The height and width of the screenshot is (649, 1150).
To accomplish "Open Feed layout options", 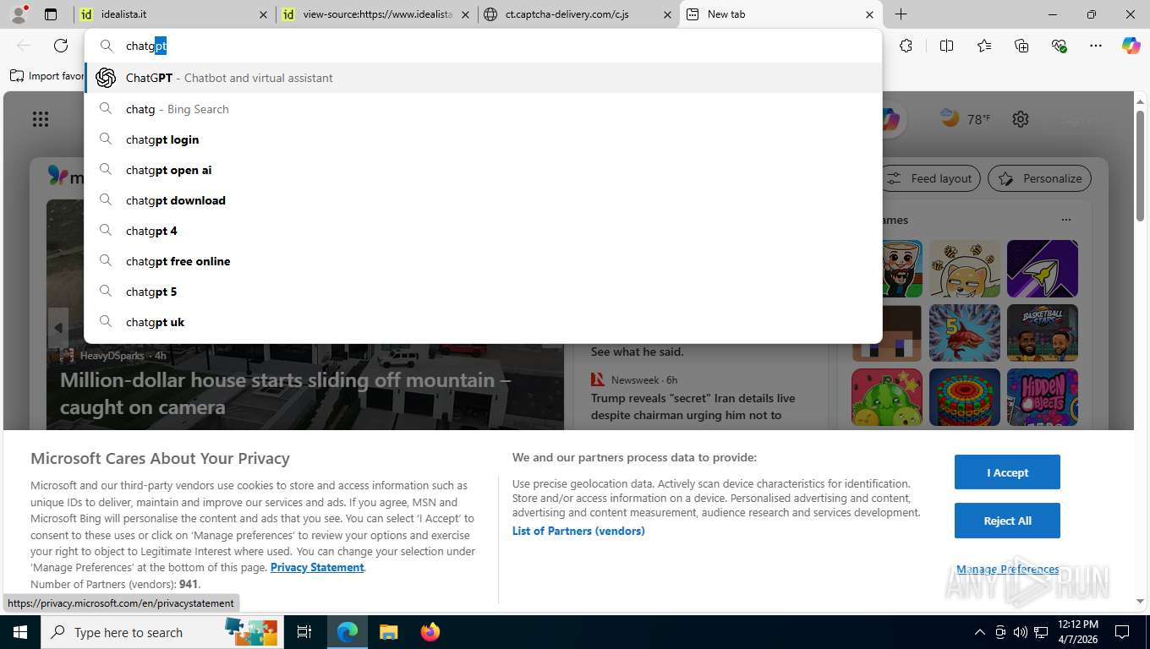I will pos(930,178).
